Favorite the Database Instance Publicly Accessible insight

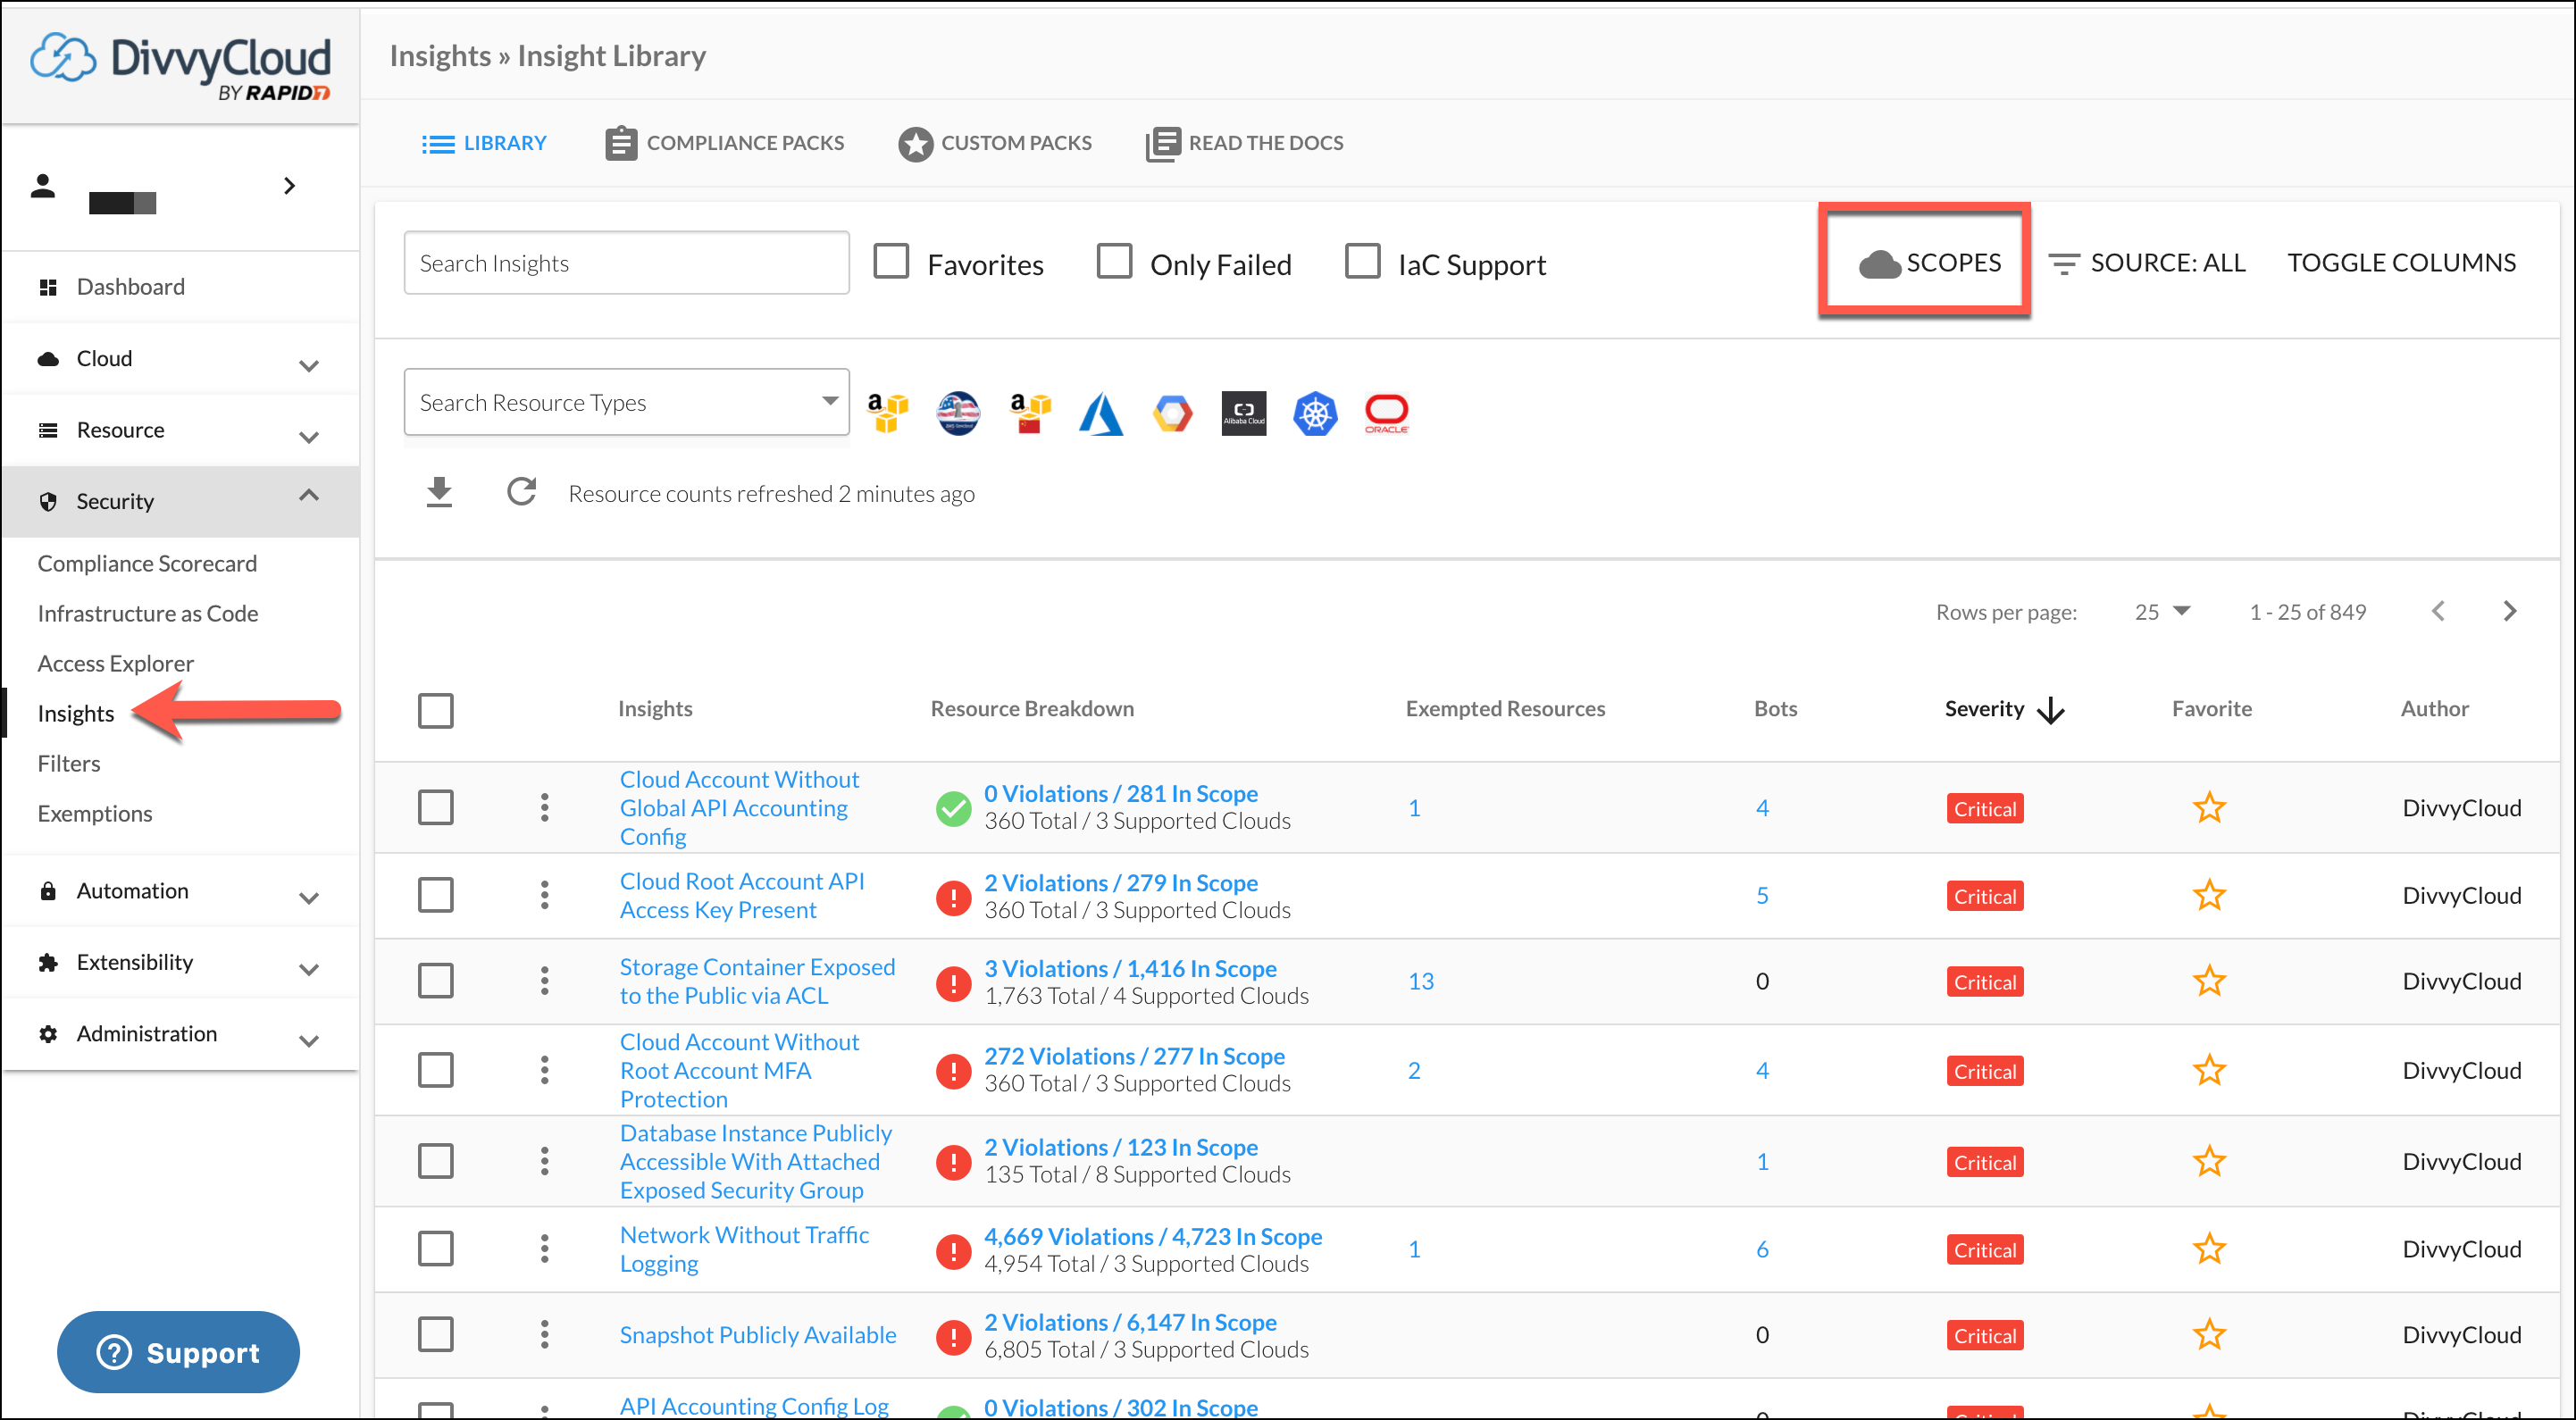(x=2209, y=1162)
